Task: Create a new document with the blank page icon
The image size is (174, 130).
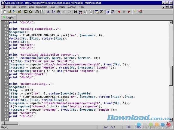Action: pos(5,12)
